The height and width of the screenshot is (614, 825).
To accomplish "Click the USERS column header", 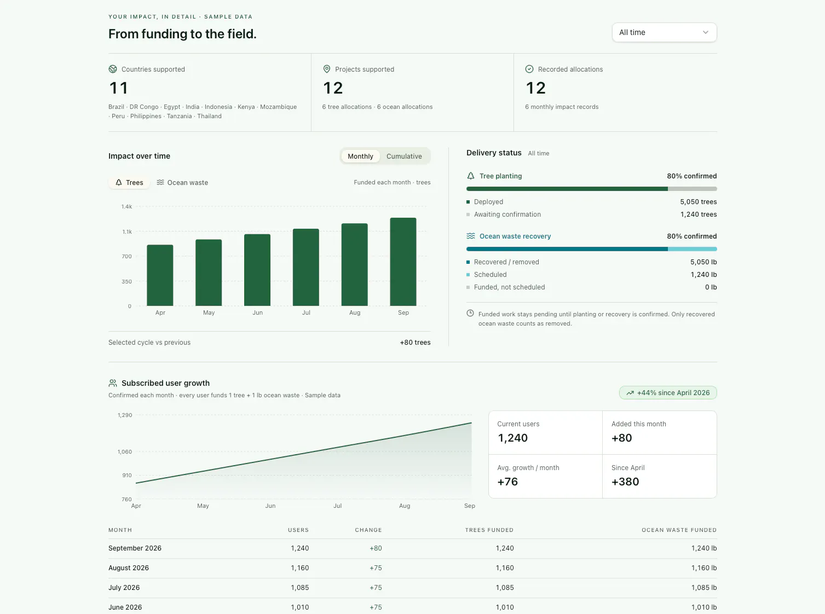I will coord(298,530).
